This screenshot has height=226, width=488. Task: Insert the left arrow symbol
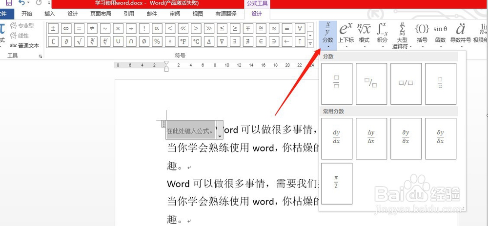(287, 41)
